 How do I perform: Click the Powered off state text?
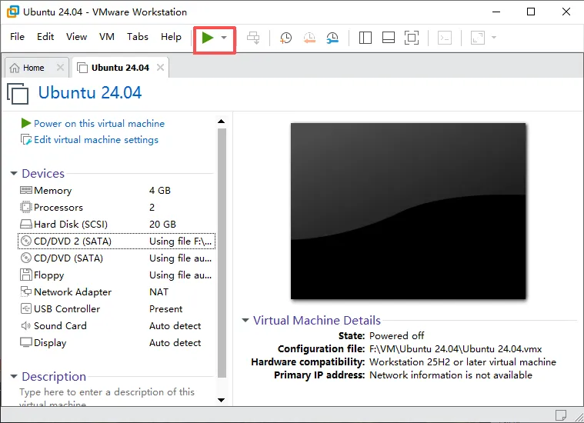(x=397, y=336)
